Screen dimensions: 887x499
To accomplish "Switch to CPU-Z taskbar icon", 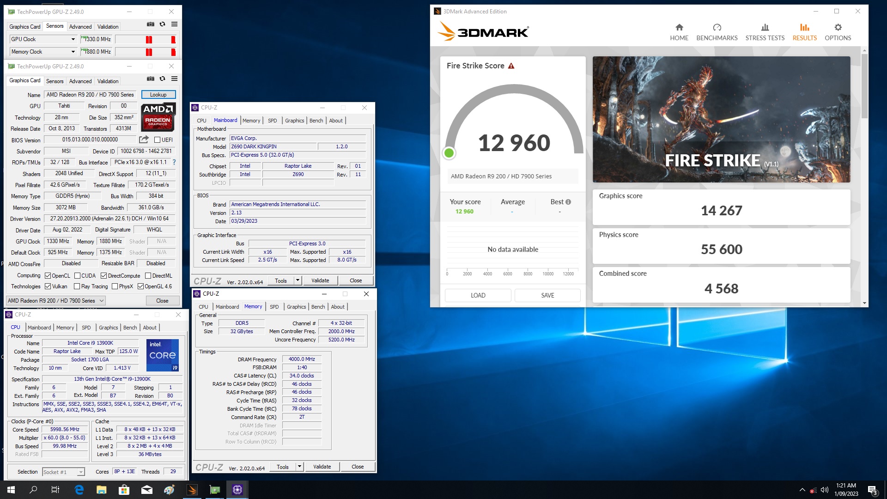I will pos(237,490).
